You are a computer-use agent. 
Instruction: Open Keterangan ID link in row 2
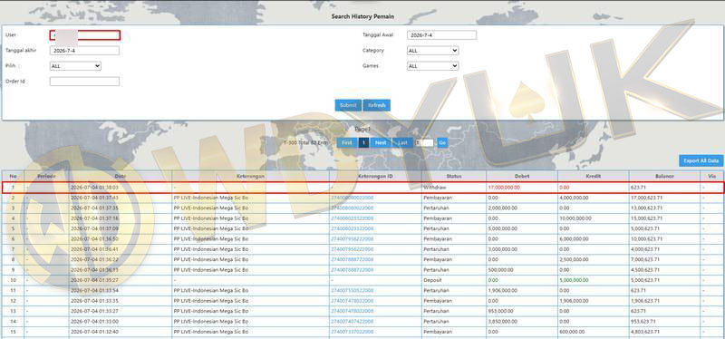(353, 198)
